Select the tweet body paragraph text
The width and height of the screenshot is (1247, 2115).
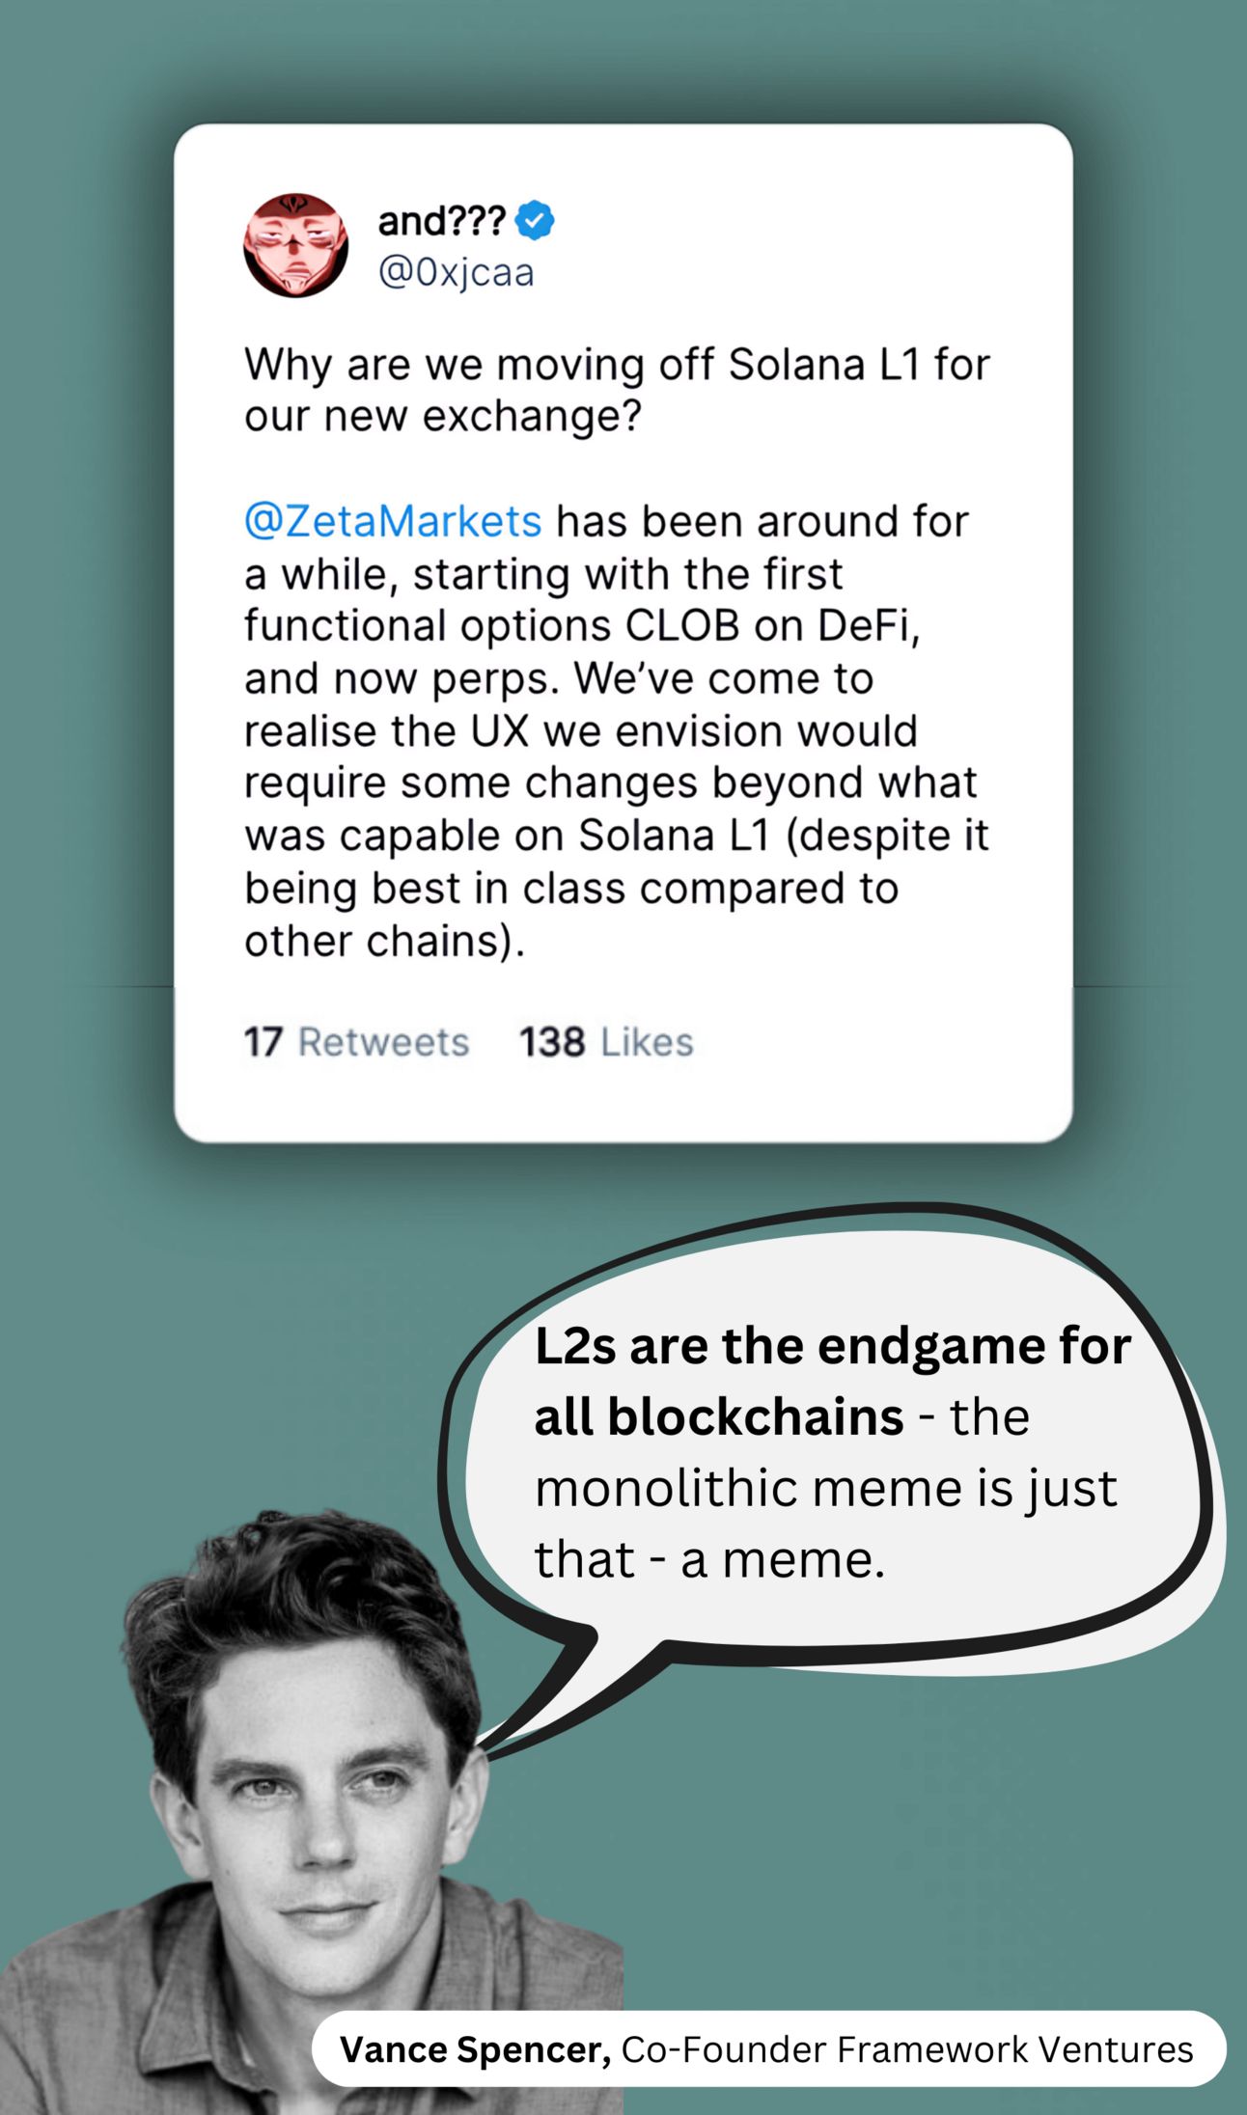[617, 730]
